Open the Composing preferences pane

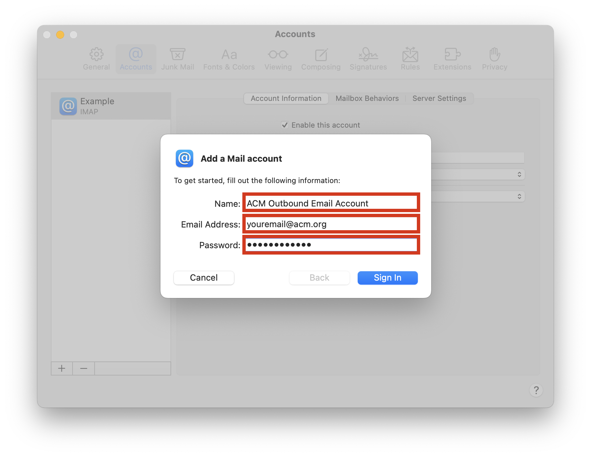[x=321, y=59]
